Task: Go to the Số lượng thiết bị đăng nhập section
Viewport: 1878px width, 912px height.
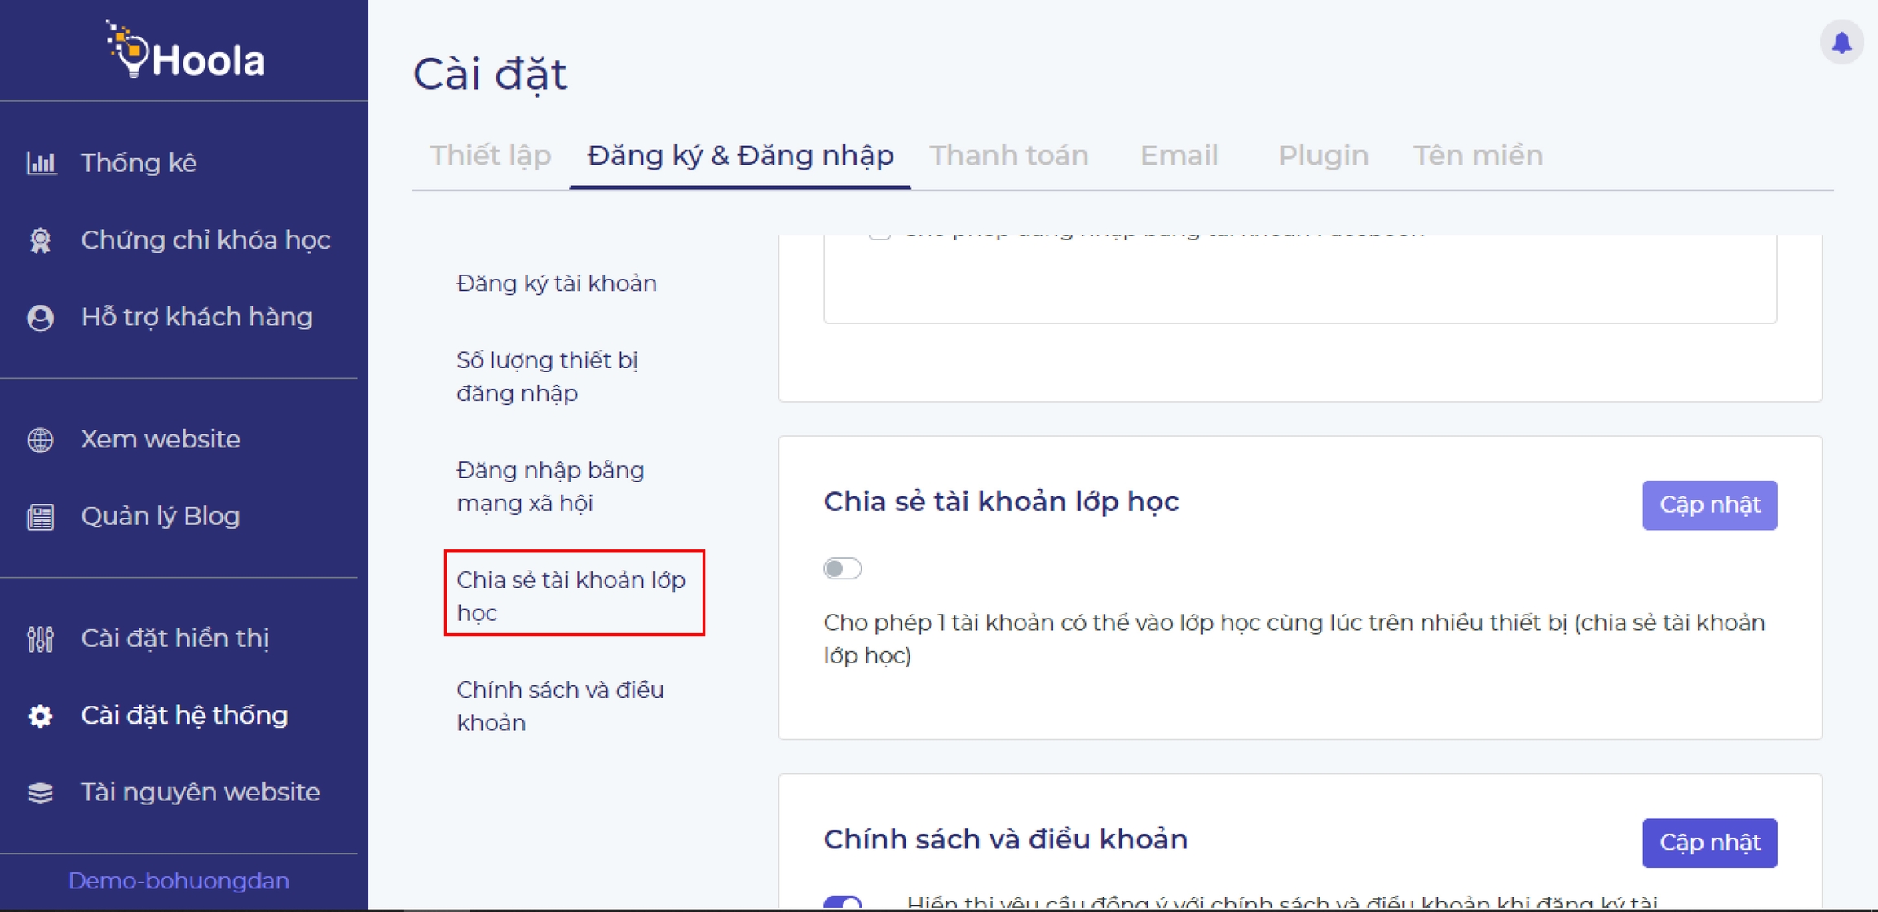Action: tap(547, 377)
